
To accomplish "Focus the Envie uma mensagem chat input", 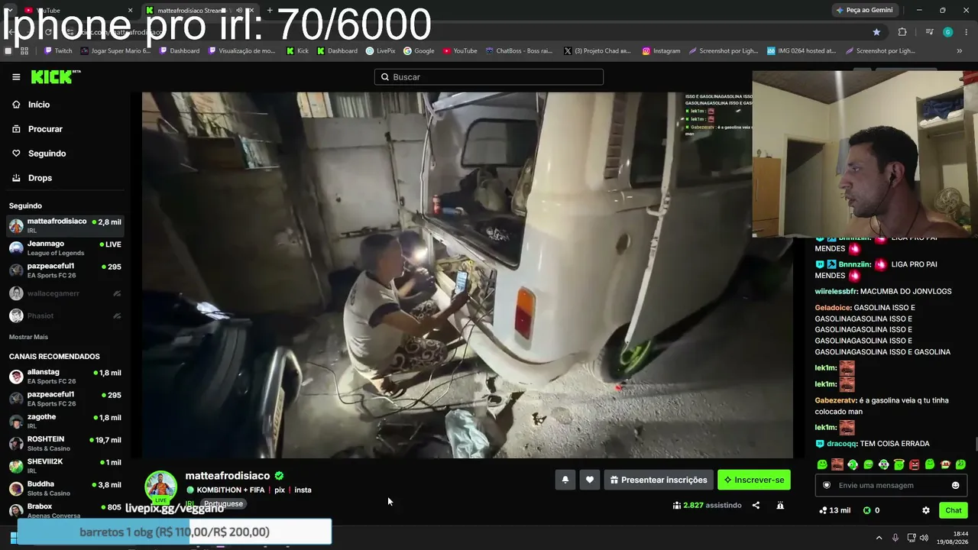I will [x=890, y=485].
